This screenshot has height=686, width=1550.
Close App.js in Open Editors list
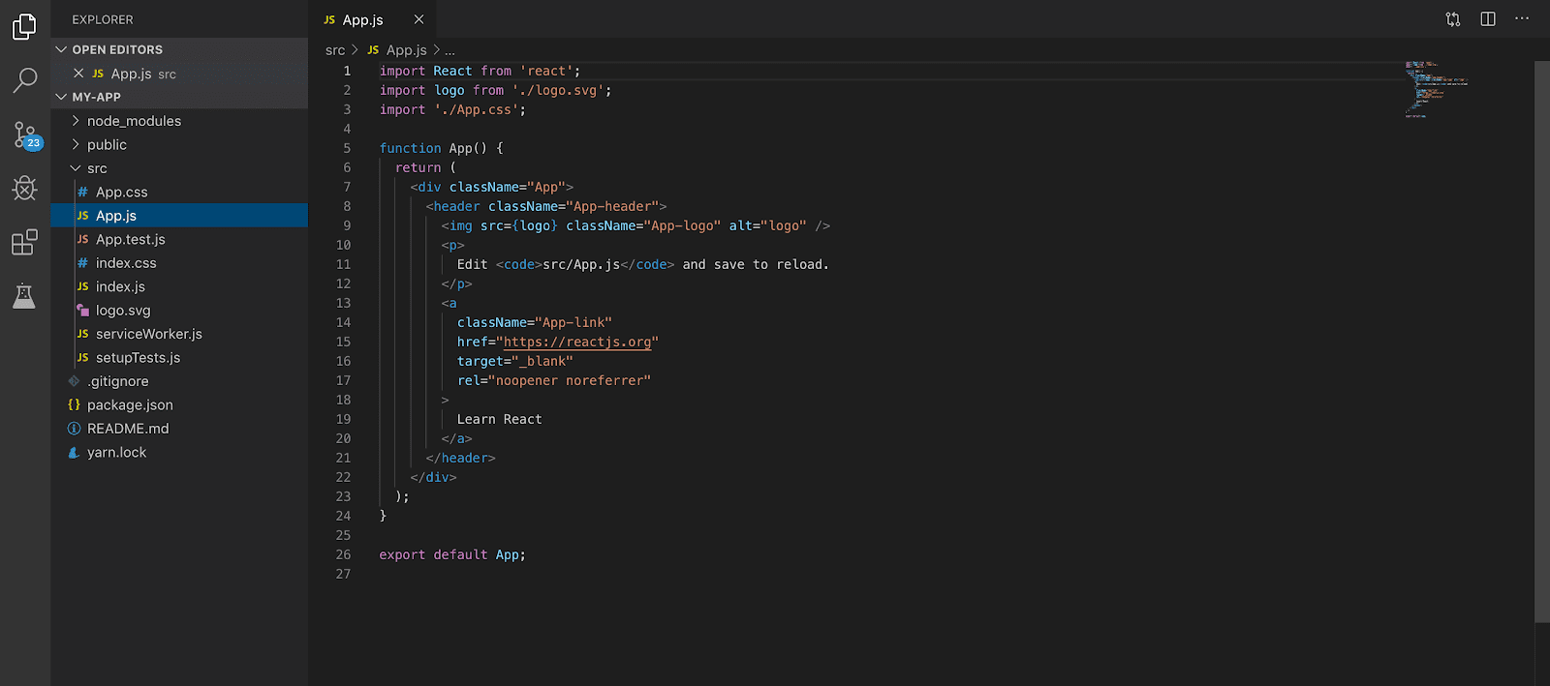click(x=78, y=74)
